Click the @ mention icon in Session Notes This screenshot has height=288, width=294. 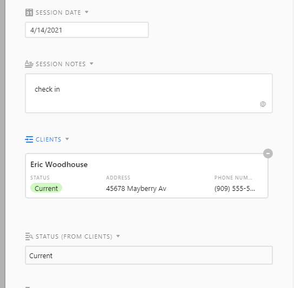pyautogui.click(x=263, y=104)
